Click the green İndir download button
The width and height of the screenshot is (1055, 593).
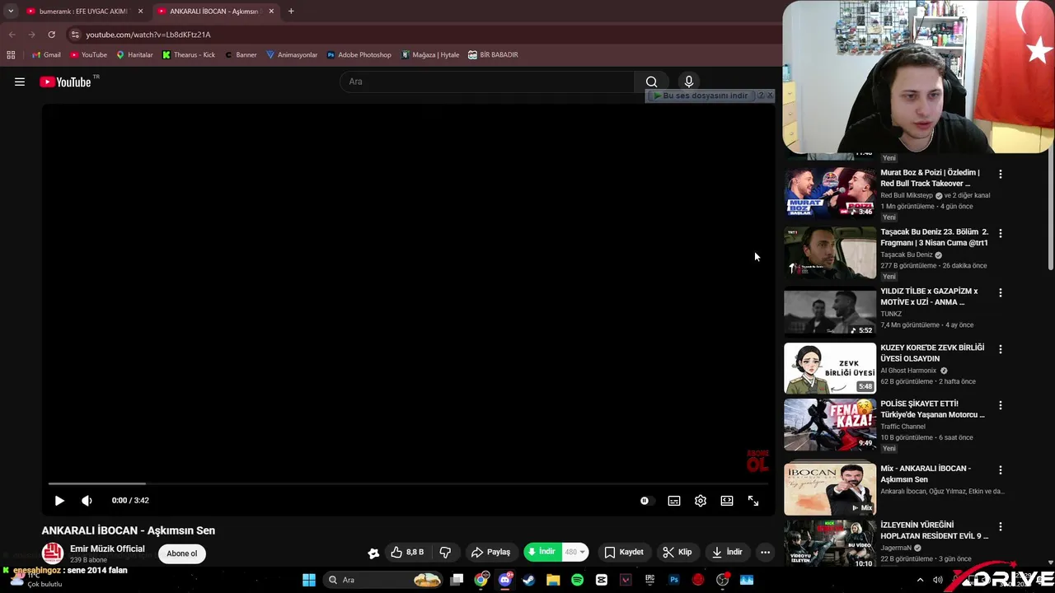[542, 552]
